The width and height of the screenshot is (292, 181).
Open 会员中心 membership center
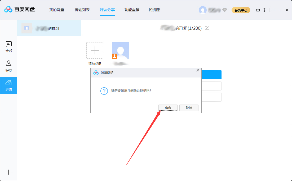(x=241, y=10)
